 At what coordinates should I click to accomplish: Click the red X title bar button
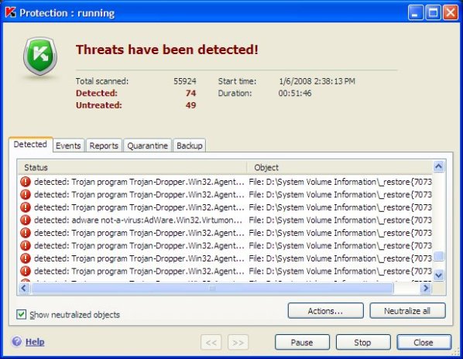pos(451,12)
